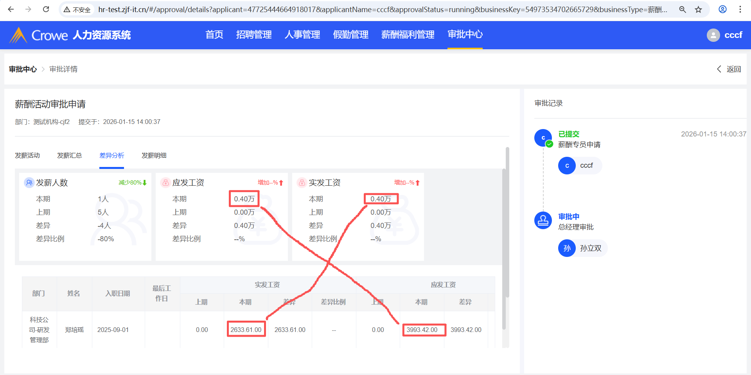
Task: Open the browser zoom magnifier icon
Action: coord(683,9)
